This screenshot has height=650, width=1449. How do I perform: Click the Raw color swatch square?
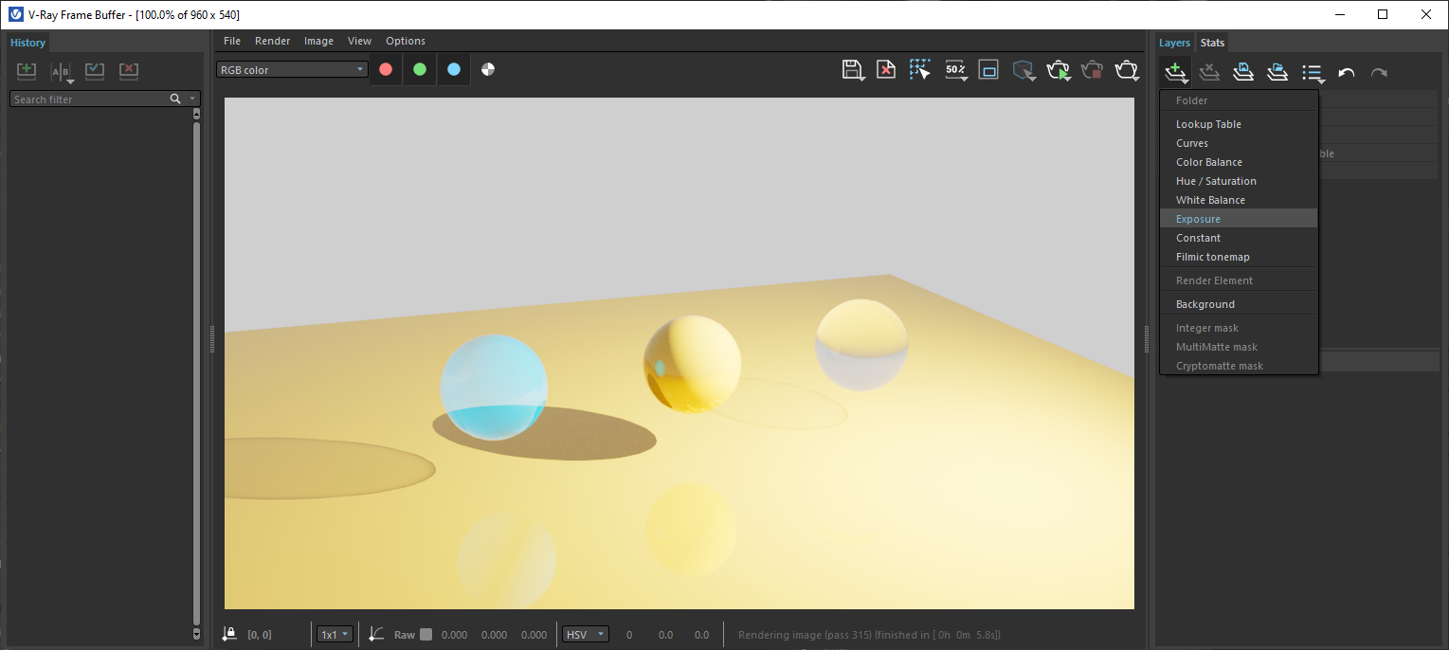(x=426, y=635)
